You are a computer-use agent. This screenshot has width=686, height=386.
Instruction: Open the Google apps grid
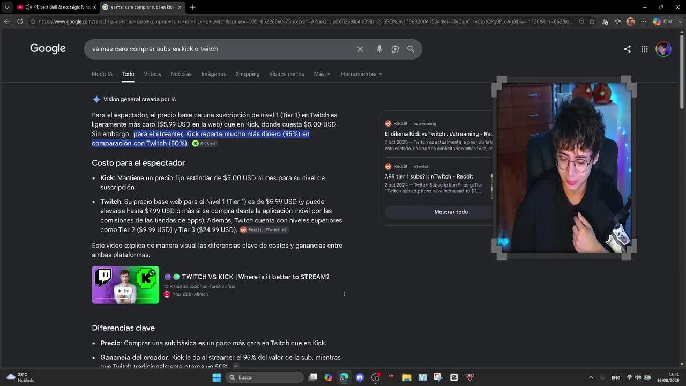pos(644,49)
